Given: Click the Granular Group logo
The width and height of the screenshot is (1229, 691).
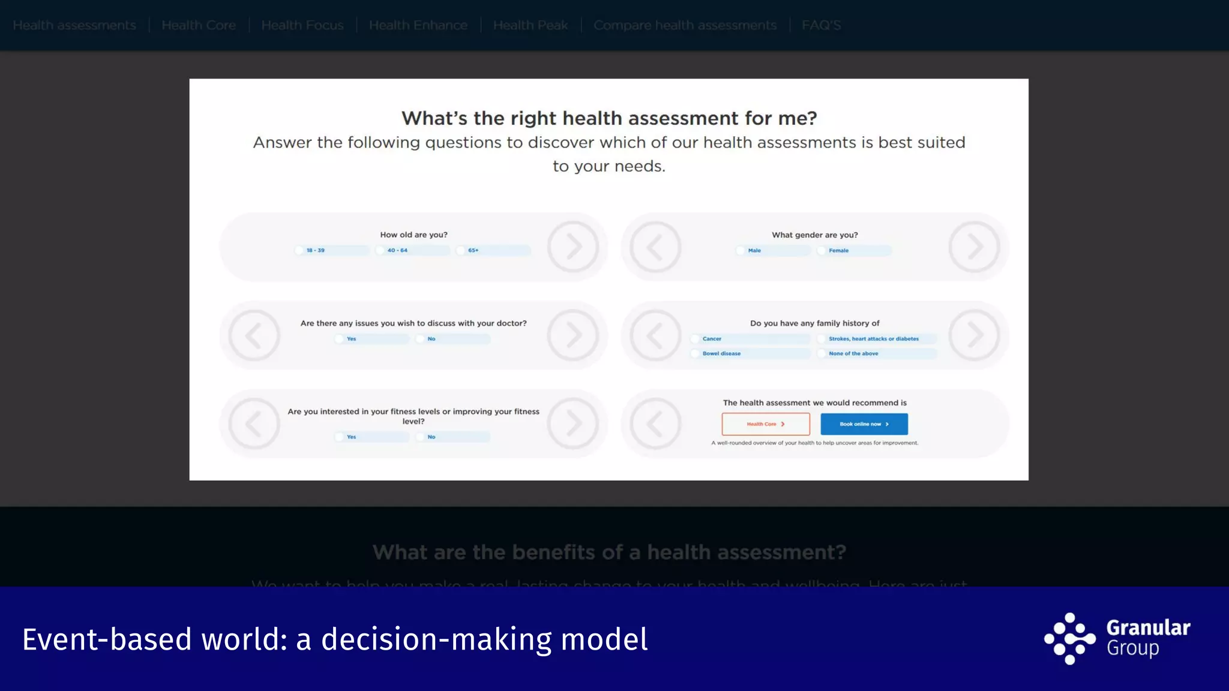Looking at the screenshot, I should coord(1117,638).
